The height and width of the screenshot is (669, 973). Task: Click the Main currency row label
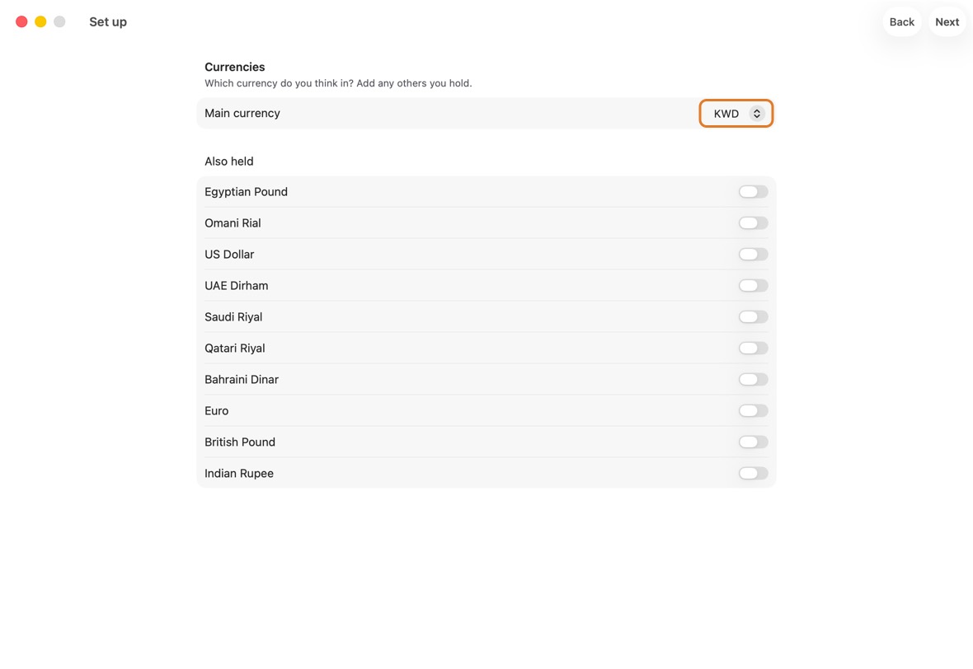point(242,114)
